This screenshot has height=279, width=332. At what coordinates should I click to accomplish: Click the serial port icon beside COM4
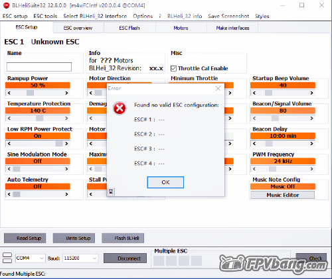point(7,258)
